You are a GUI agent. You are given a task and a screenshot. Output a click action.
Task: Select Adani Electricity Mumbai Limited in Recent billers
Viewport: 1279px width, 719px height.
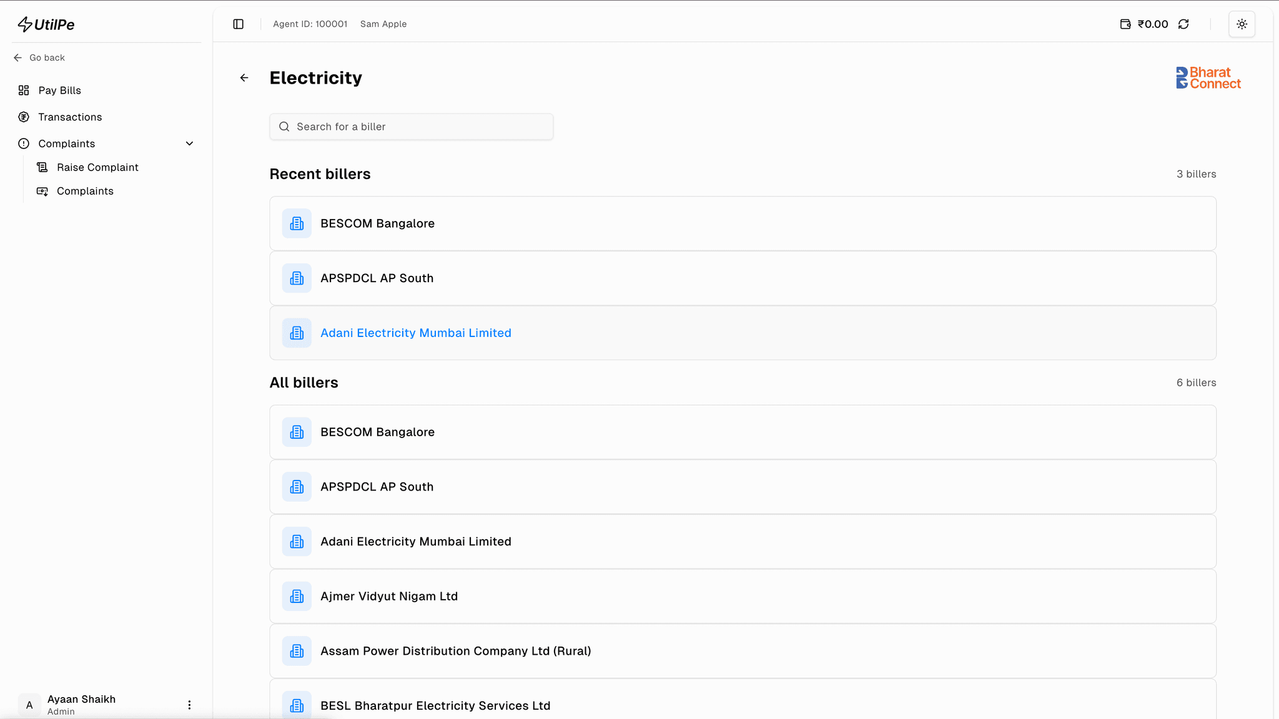point(416,333)
